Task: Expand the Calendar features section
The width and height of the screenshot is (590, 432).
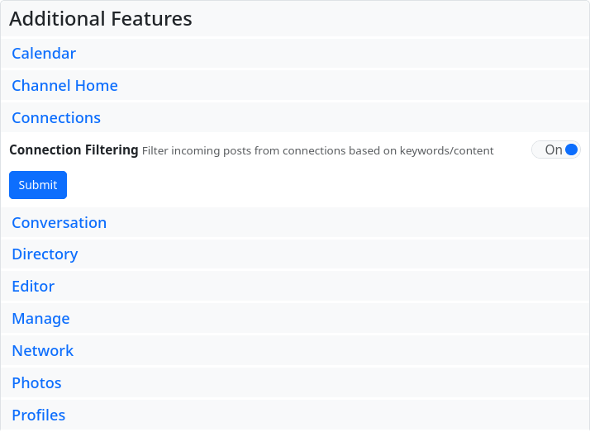Action: pos(44,54)
